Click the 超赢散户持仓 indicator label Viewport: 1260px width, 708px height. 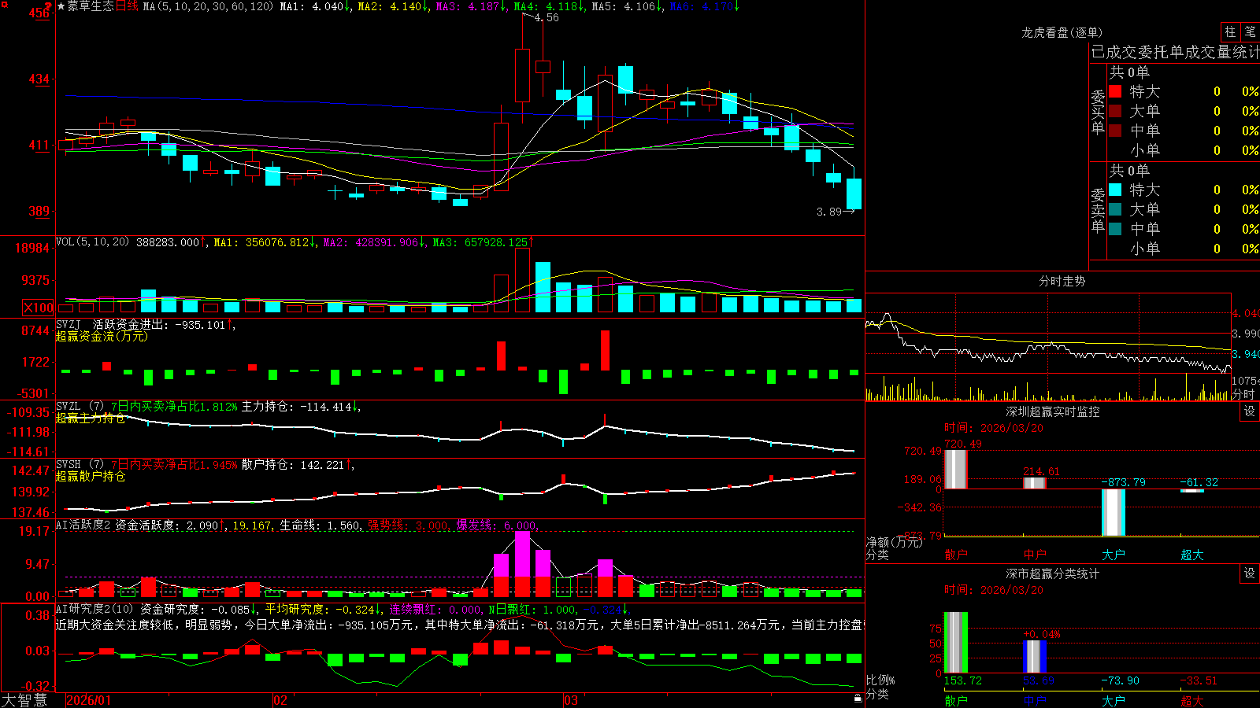click(x=91, y=477)
